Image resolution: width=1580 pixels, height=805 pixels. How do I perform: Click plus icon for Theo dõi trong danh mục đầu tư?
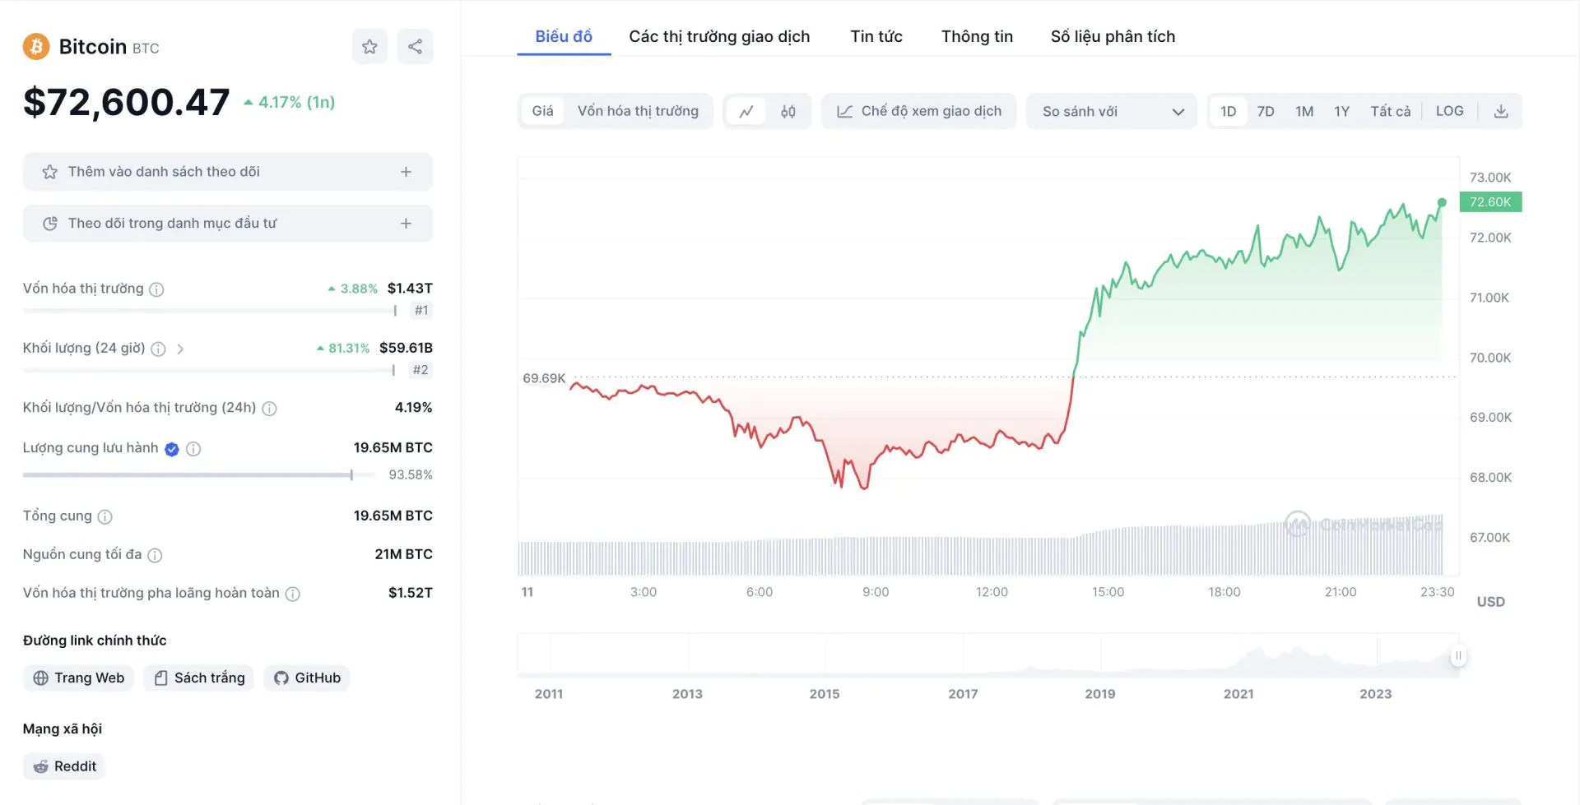[406, 224]
